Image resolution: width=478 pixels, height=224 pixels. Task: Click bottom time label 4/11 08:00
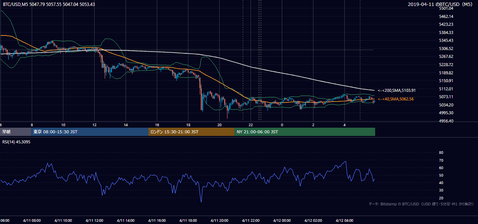point(31,221)
